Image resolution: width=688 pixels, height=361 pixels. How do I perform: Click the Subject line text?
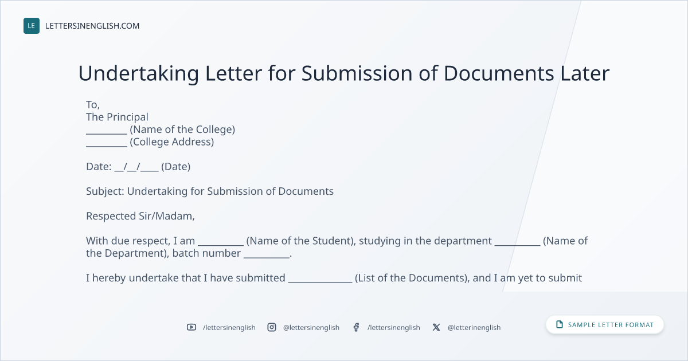click(210, 191)
